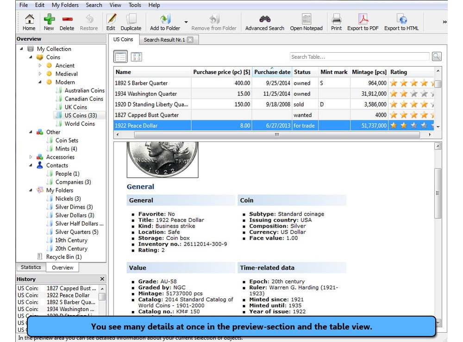The image size is (463, 342).
Task: Open the Add to Folder dropdown arrow
Action: click(187, 22)
